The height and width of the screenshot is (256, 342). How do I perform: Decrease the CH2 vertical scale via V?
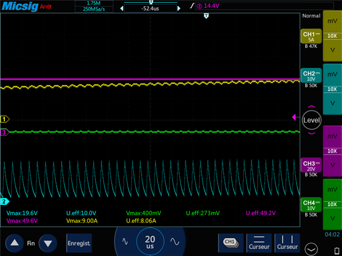coord(332,103)
